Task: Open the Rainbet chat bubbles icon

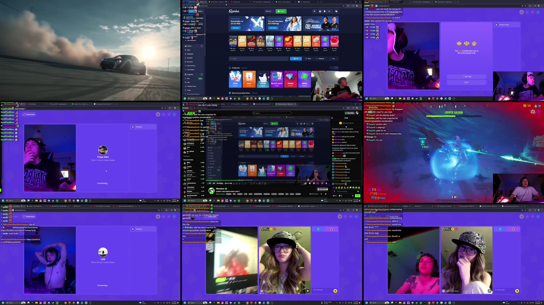Action: [x=336, y=11]
